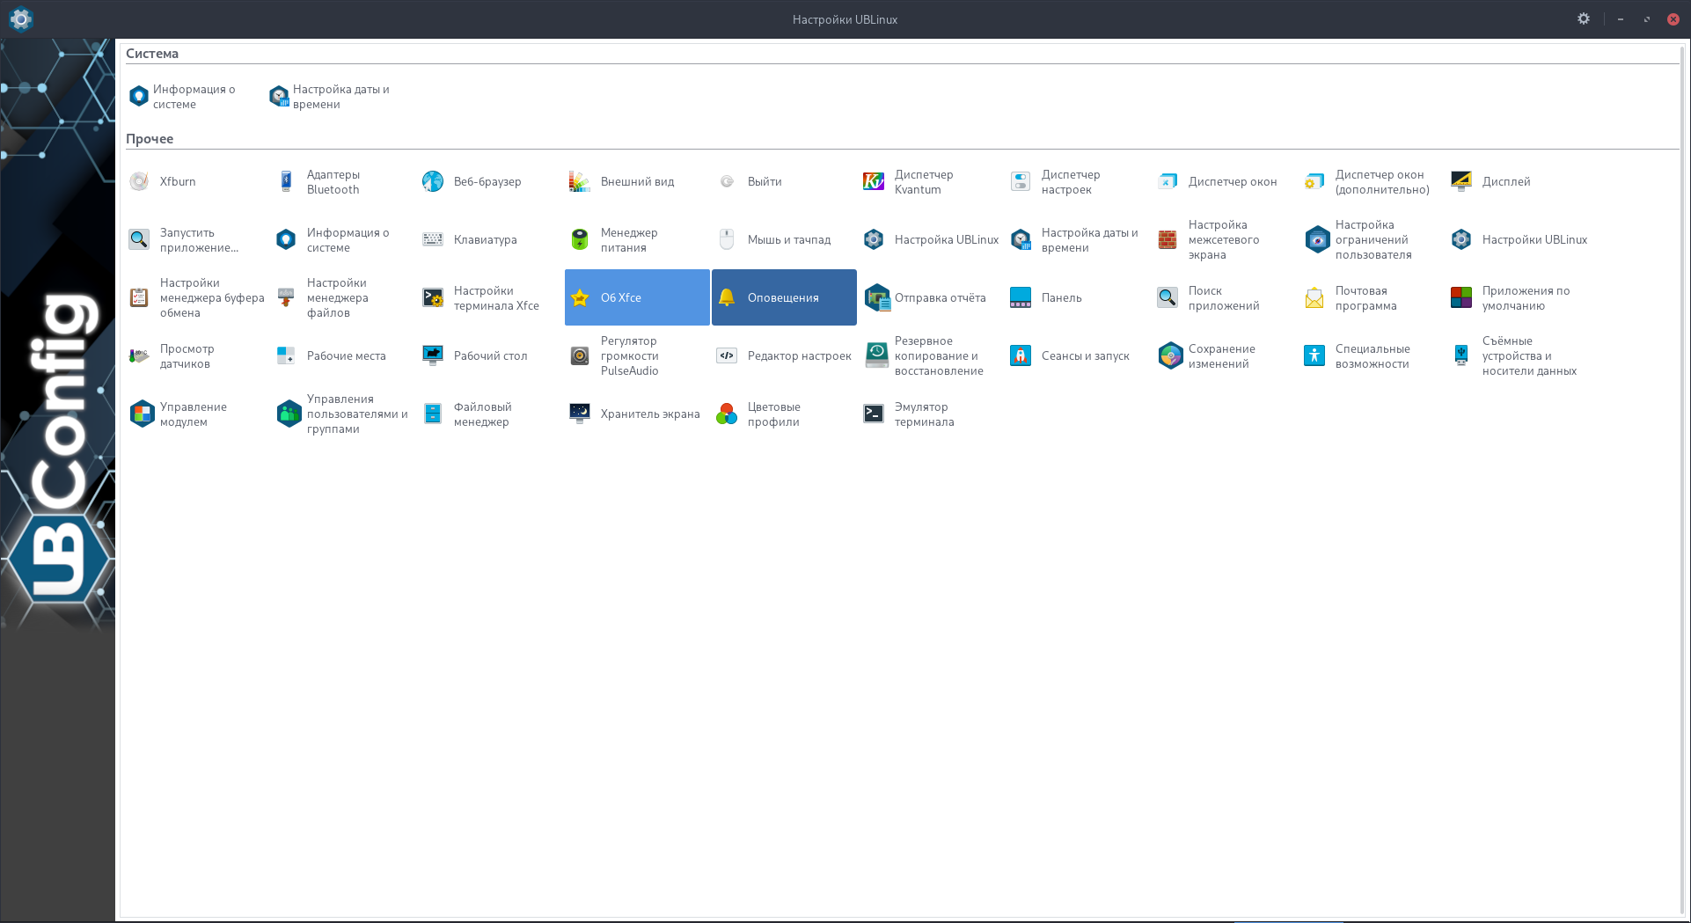The image size is (1691, 923).
Task: Open Хранитель экрана screensaver settings
Action: click(x=580, y=414)
